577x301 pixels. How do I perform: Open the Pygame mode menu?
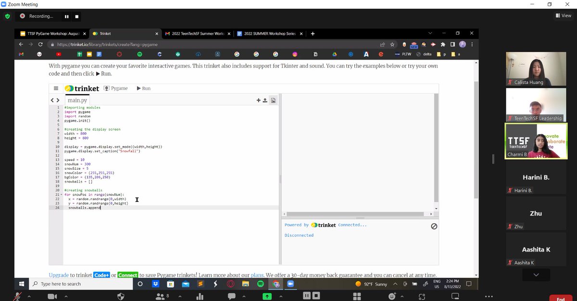pos(116,88)
